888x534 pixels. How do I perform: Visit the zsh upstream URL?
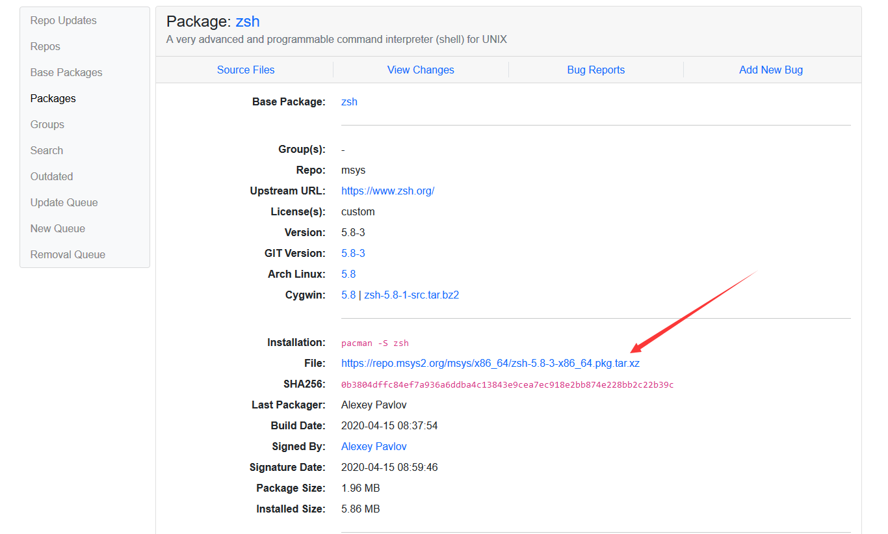387,191
